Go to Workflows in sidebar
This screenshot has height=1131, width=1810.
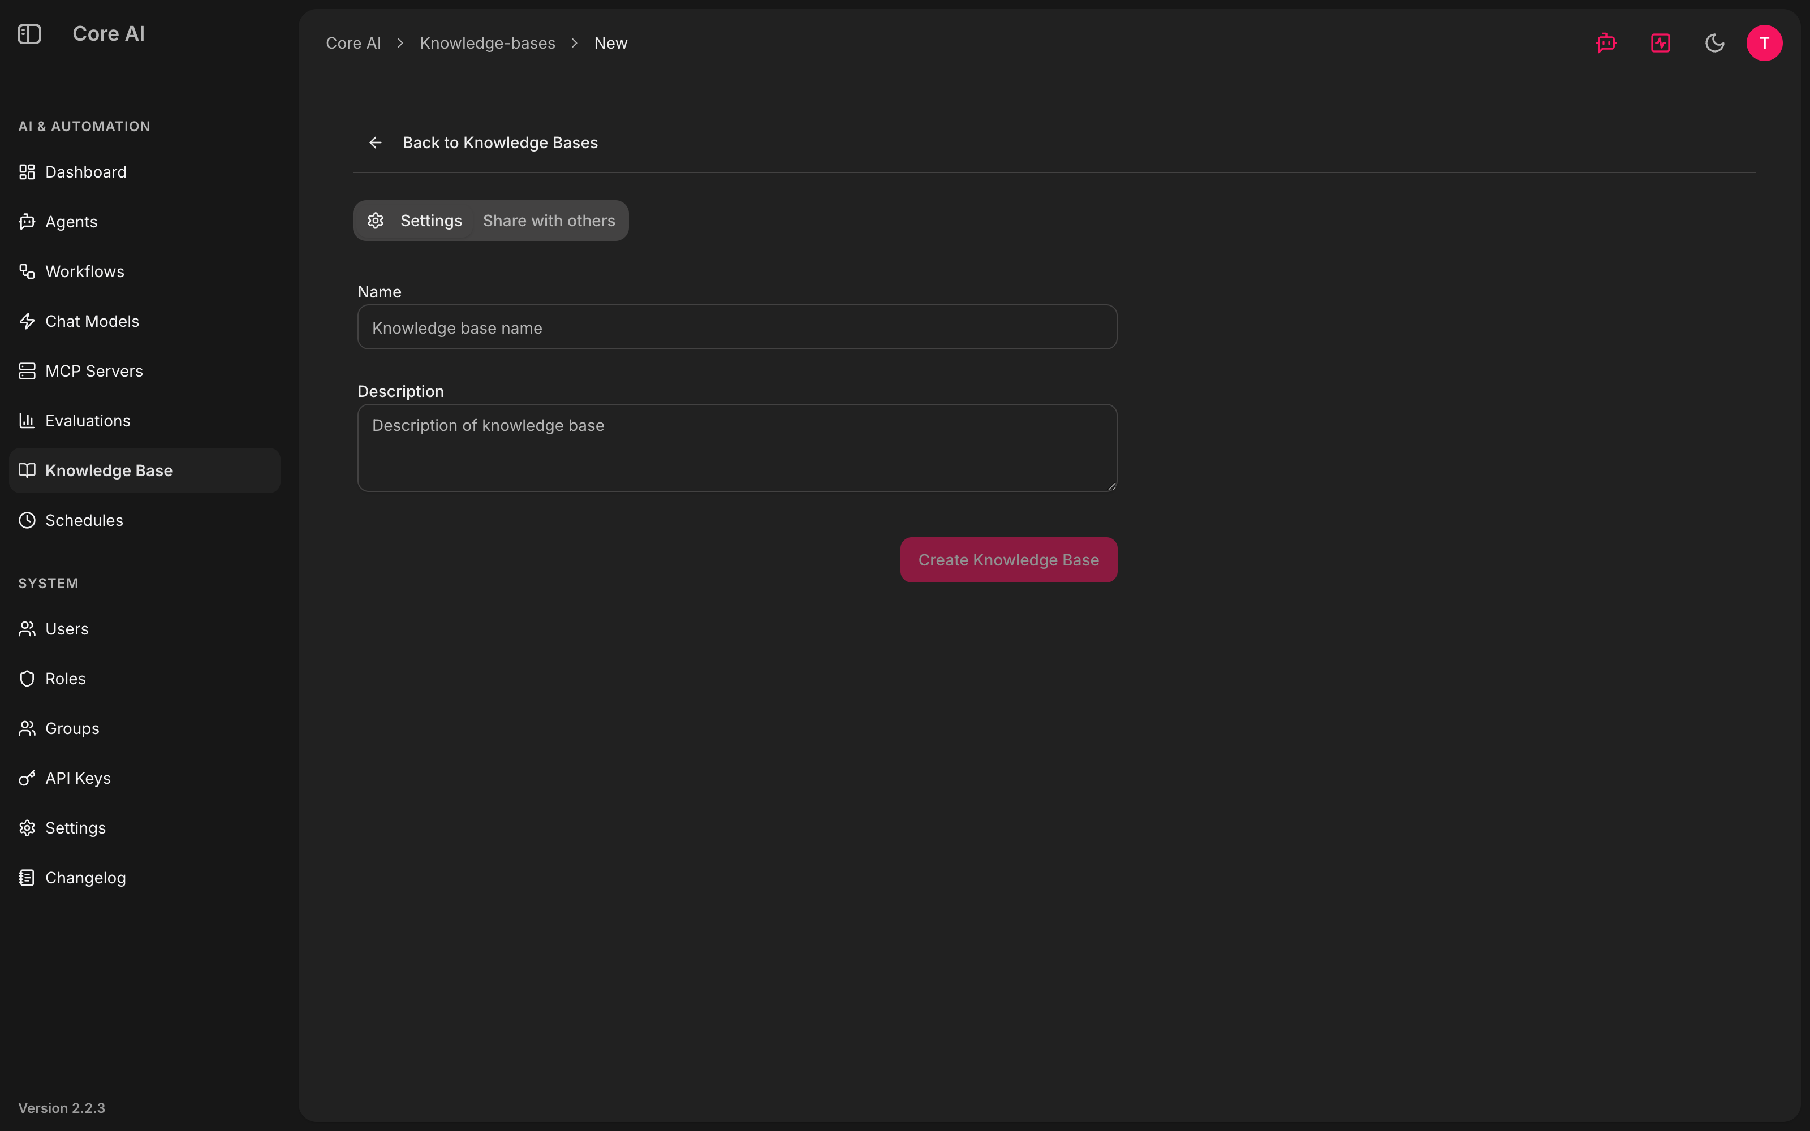(x=144, y=271)
